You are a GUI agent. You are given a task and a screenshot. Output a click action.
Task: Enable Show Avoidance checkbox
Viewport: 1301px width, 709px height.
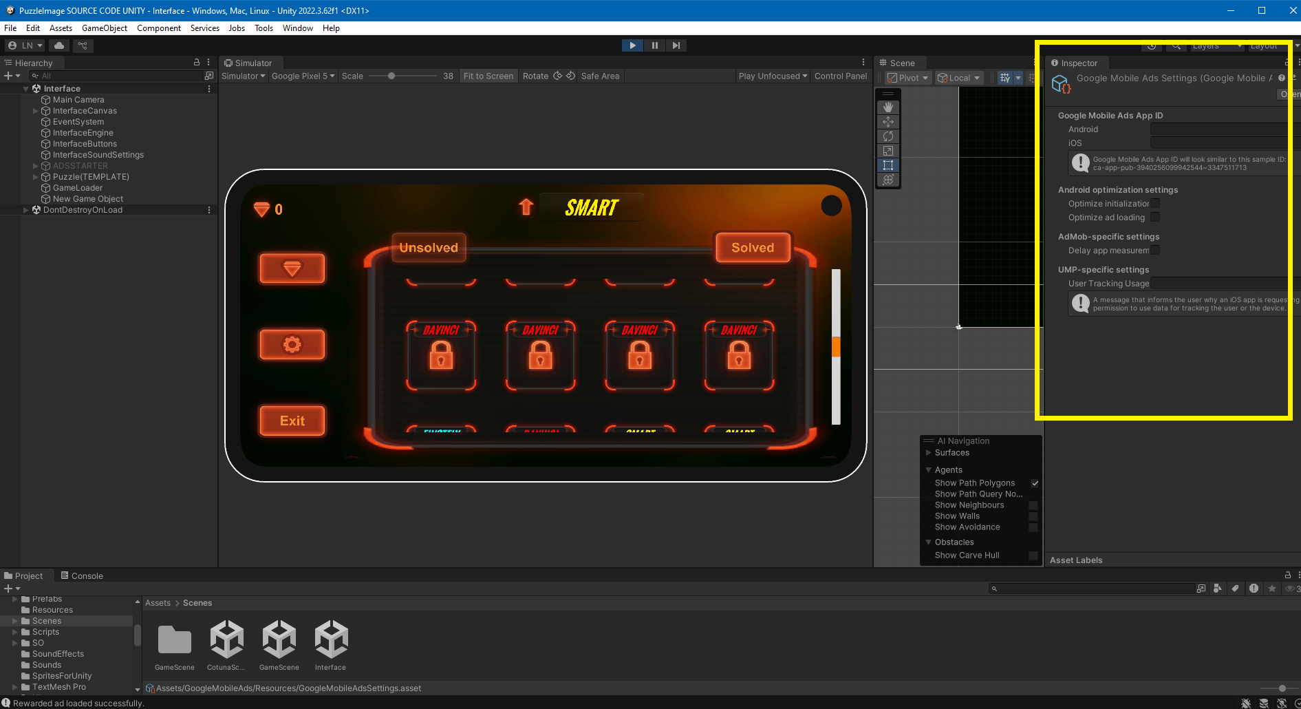pyautogui.click(x=1033, y=527)
